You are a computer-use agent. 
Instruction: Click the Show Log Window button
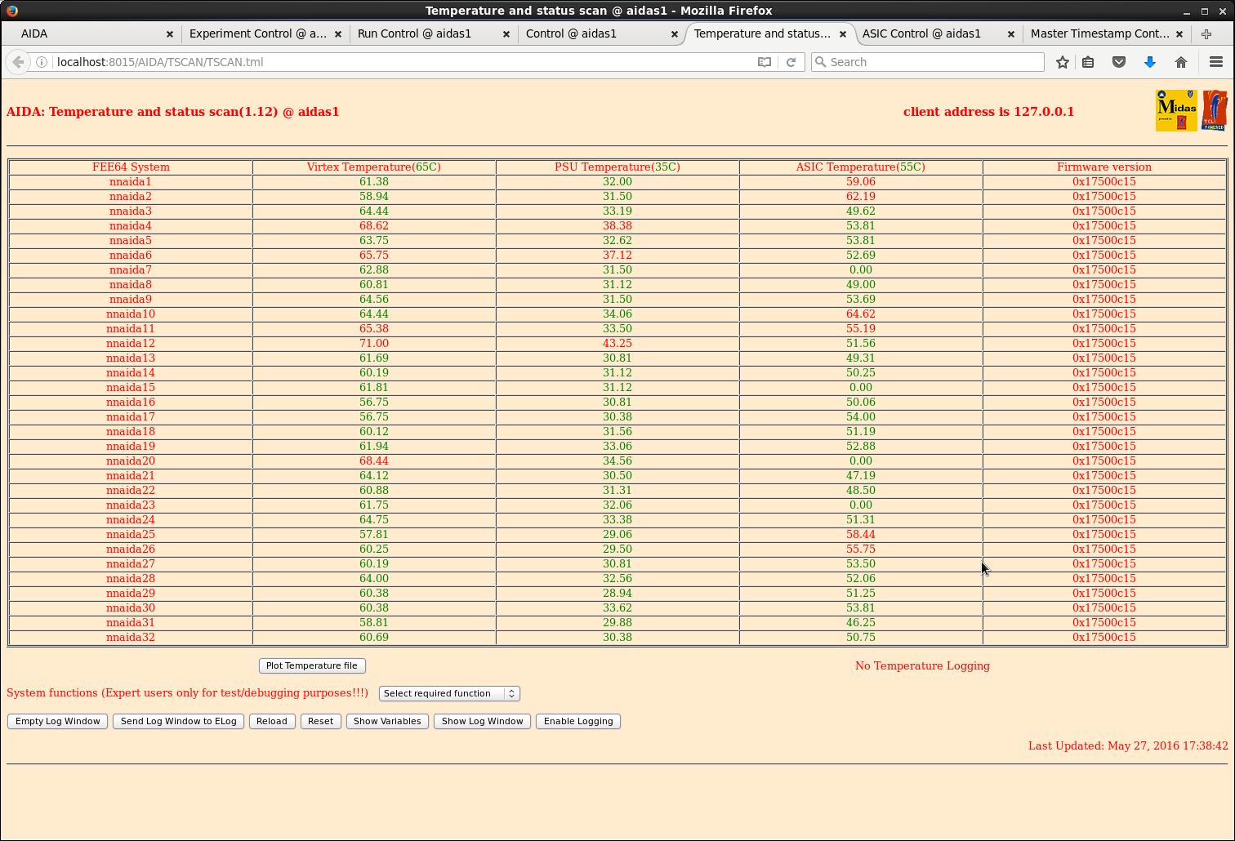click(x=483, y=721)
